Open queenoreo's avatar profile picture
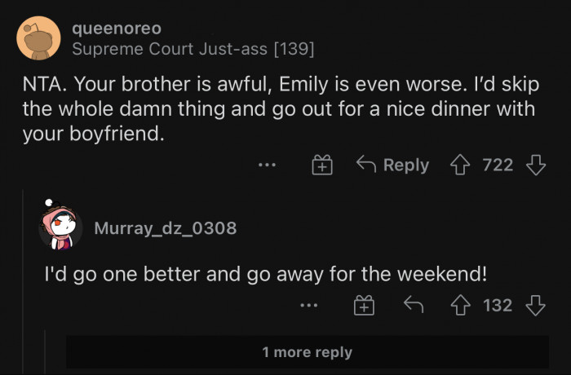This screenshot has width=571, height=375. 38,37
